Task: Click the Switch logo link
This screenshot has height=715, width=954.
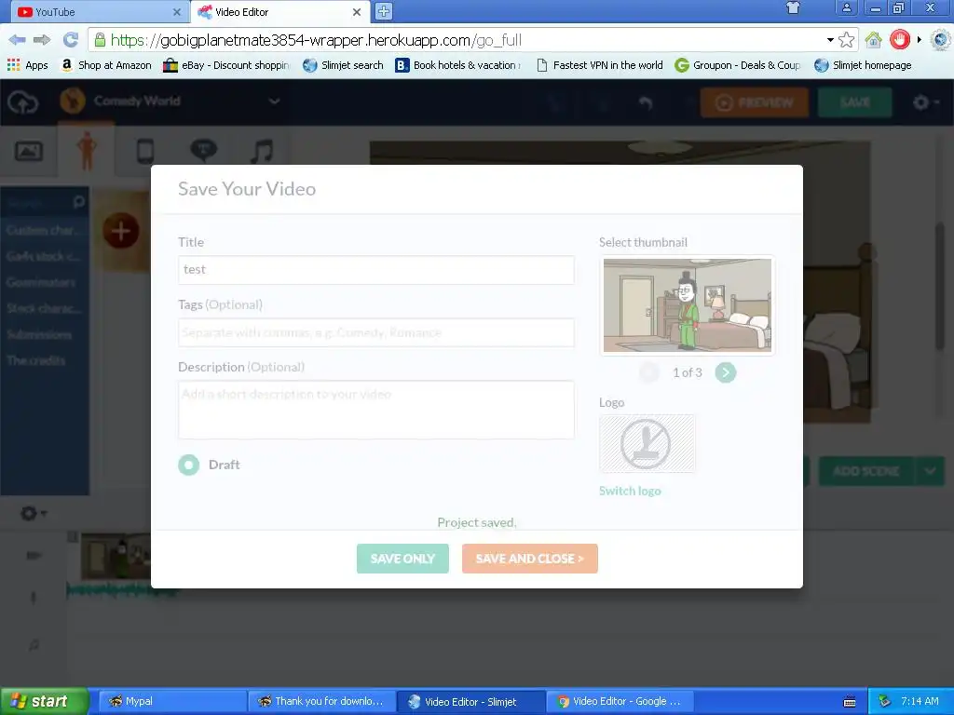Action: click(630, 491)
